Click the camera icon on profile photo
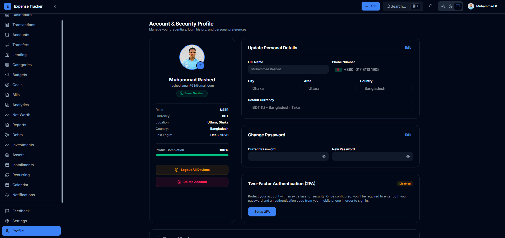Viewport: 505px width, 238px height. pyautogui.click(x=200, y=66)
